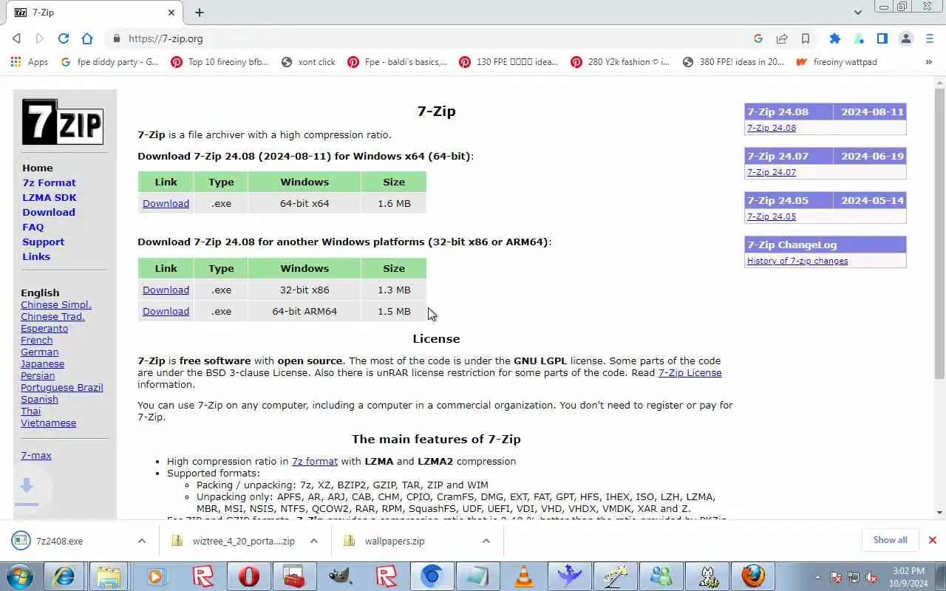Open options for wiztree zip download
The height and width of the screenshot is (591, 946).
coord(313,541)
